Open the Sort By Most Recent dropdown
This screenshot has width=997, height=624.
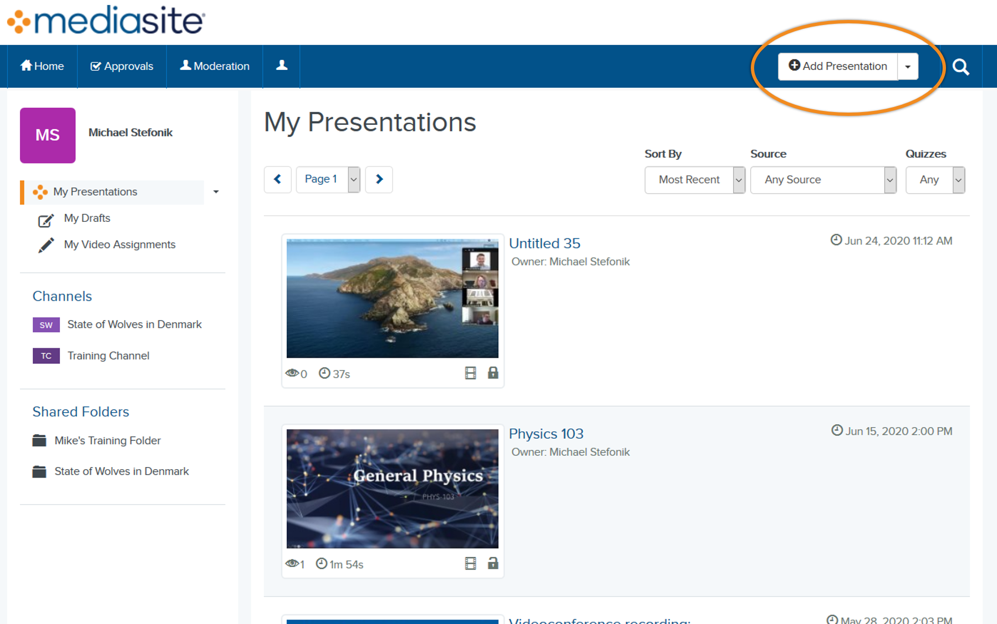pos(695,180)
